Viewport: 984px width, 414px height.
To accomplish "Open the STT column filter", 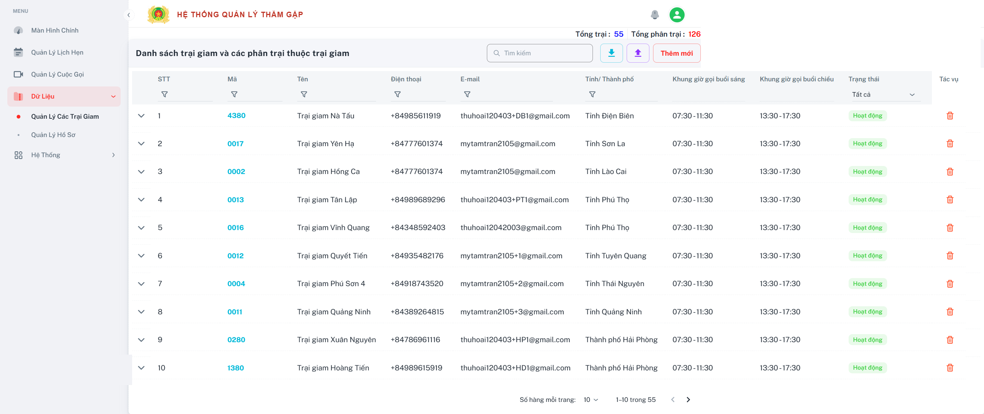I will click(x=165, y=94).
